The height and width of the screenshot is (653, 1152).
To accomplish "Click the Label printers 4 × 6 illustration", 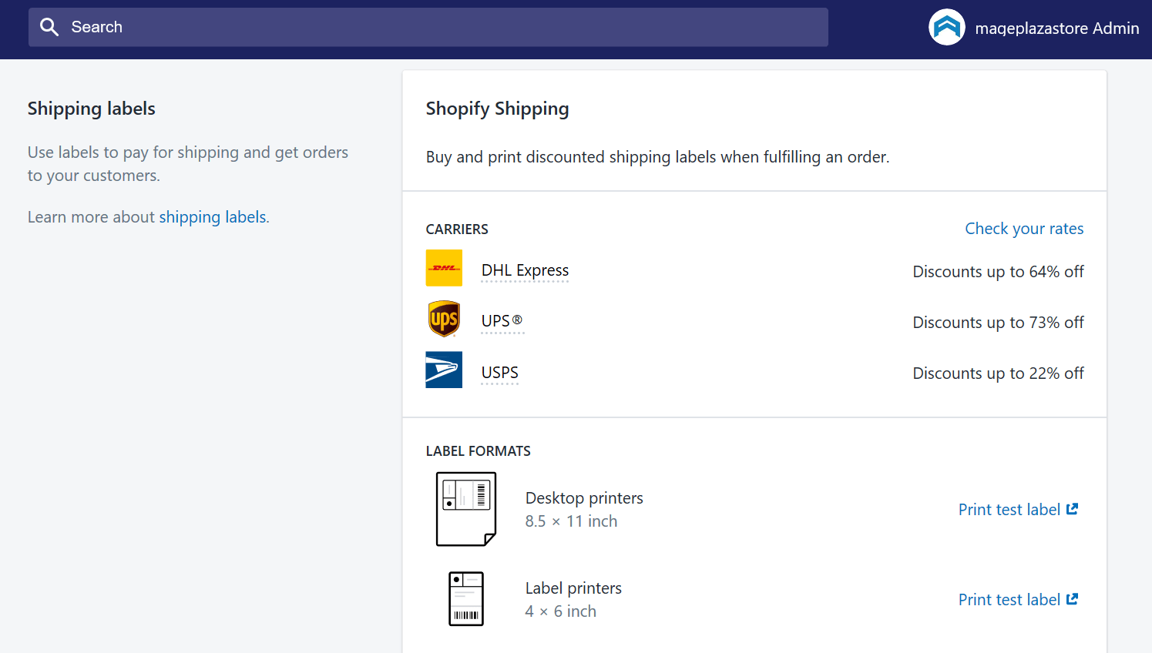I will [466, 598].
